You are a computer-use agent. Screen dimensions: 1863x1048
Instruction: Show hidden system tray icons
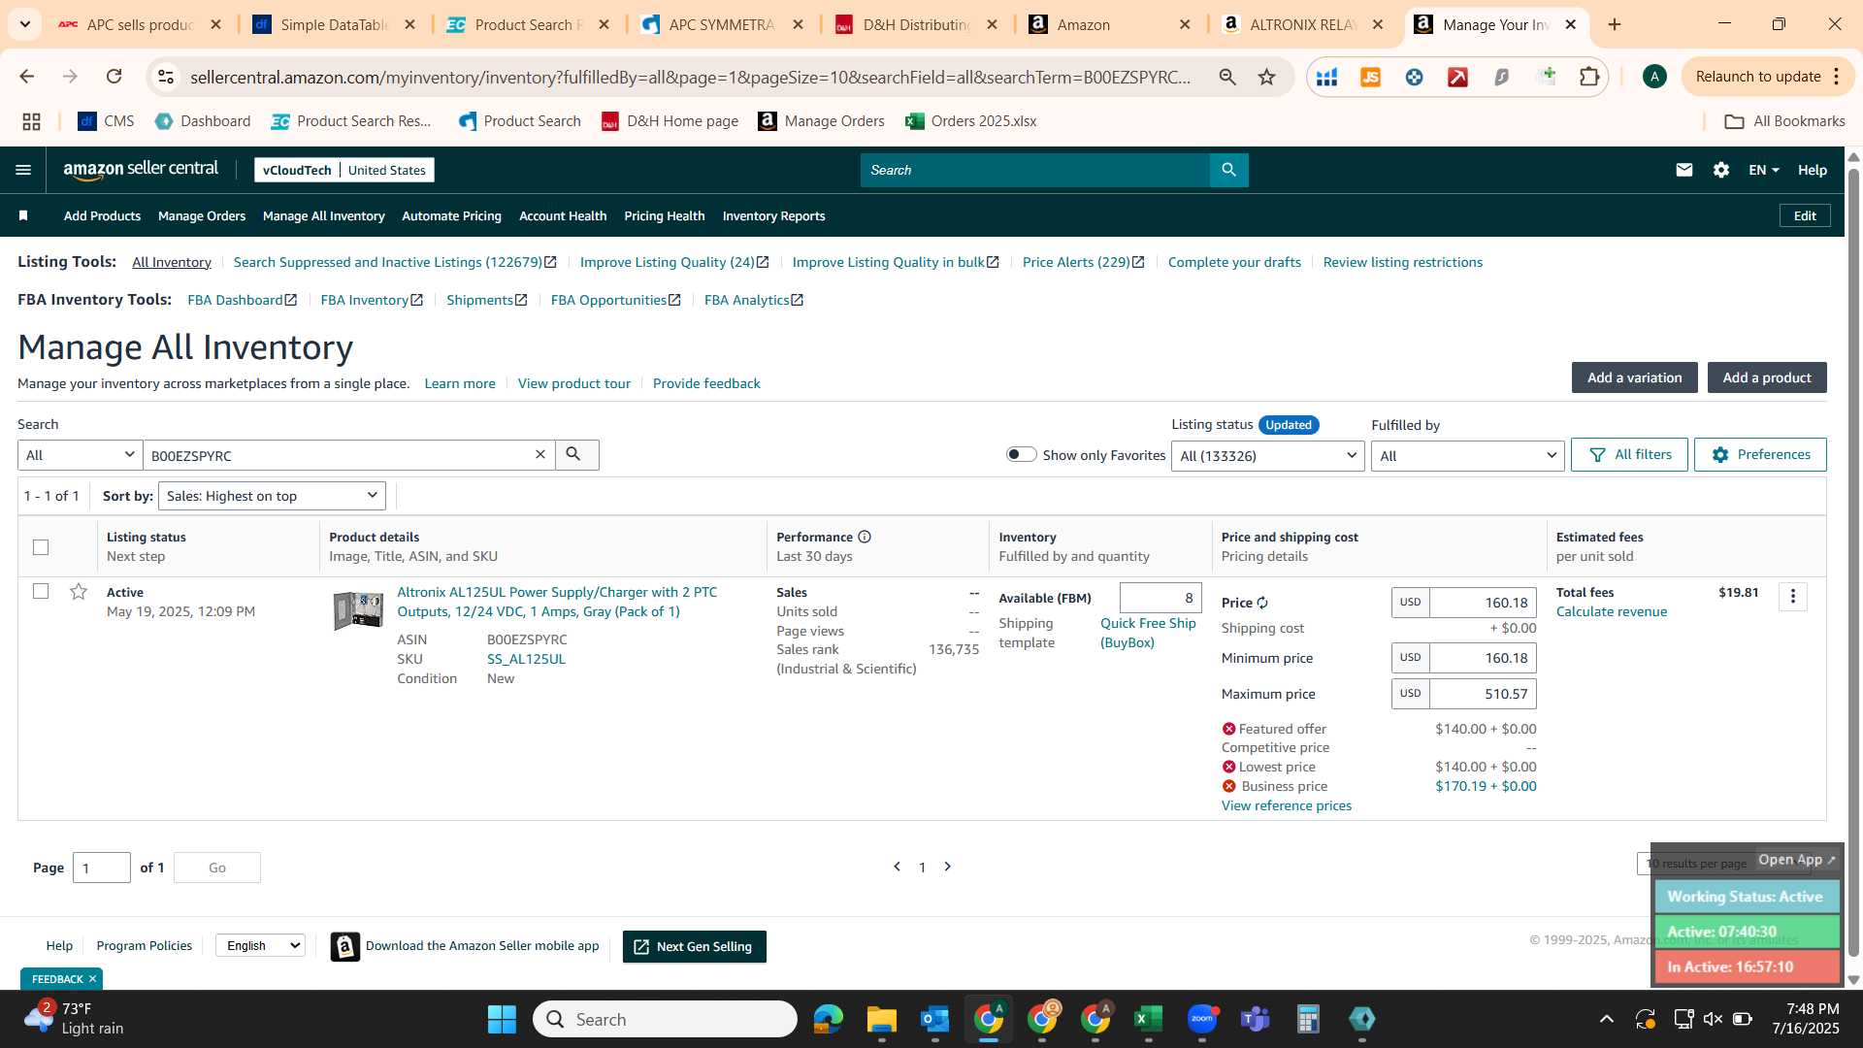[1607, 1019]
